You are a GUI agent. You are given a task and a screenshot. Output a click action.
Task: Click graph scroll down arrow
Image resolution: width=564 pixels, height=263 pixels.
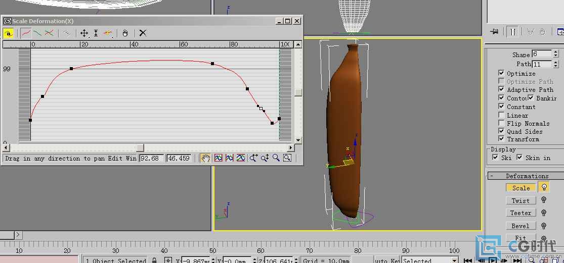click(298, 140)
